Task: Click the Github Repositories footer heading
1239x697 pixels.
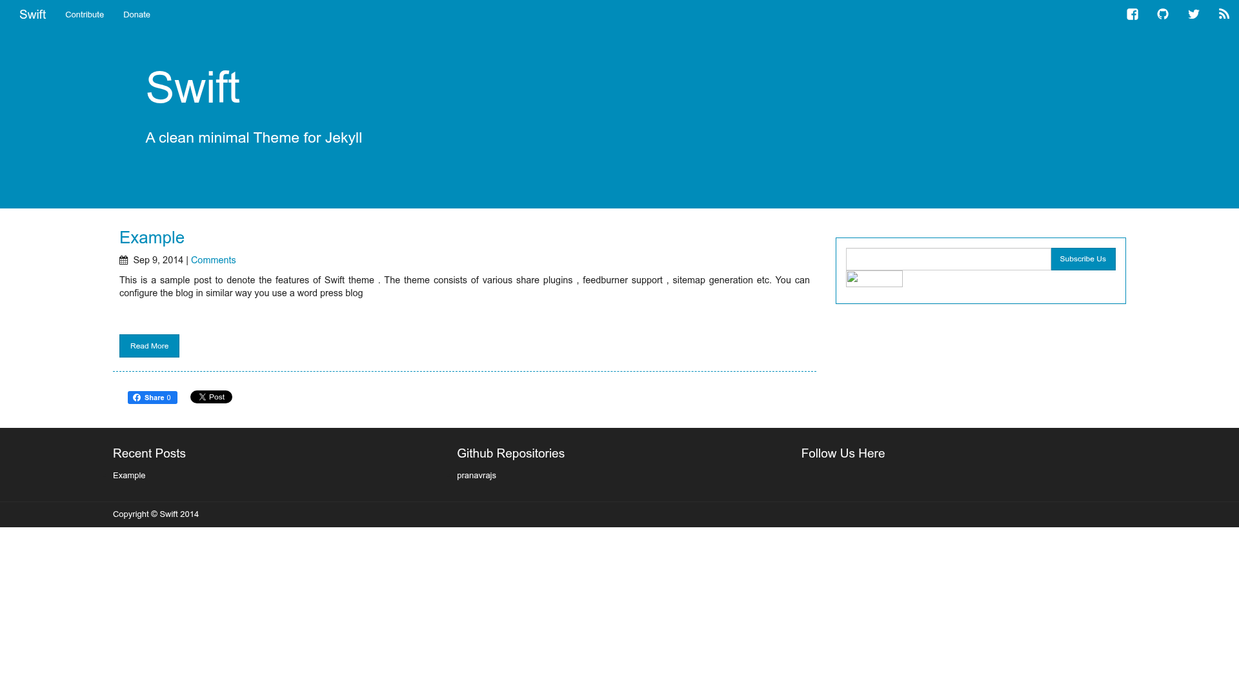Action: (x=510, y=454)
